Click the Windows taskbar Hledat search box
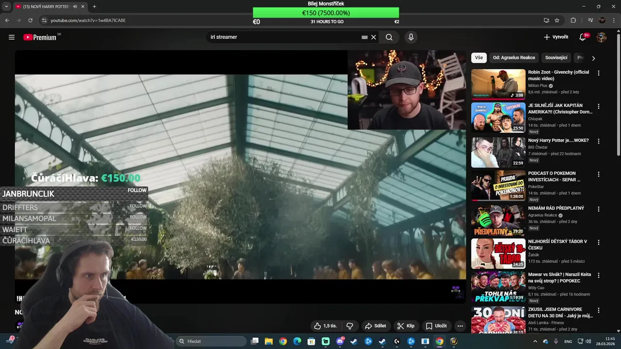This screenshot has width=621, height=349. click(x=212, y=341)
